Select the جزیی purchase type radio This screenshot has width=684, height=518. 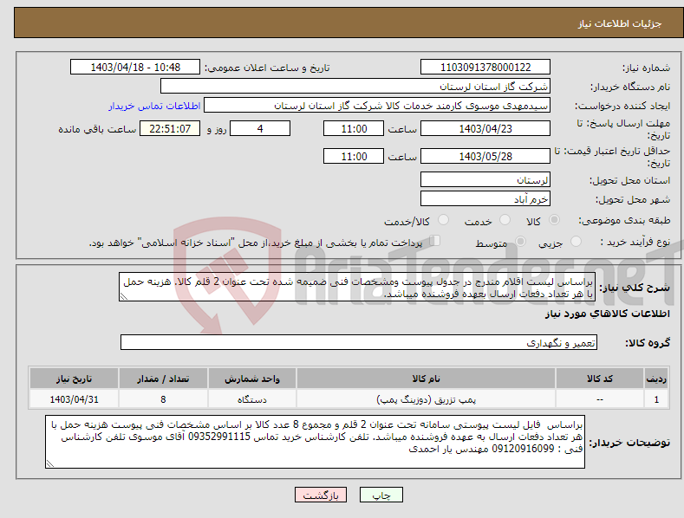[x=576, y=241]
